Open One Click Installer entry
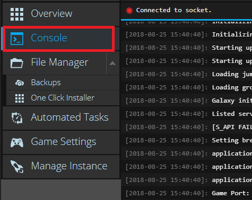Image resolution: width=252 pixels, height=200 pixels. pyautogui.click(x=63, y=98)
